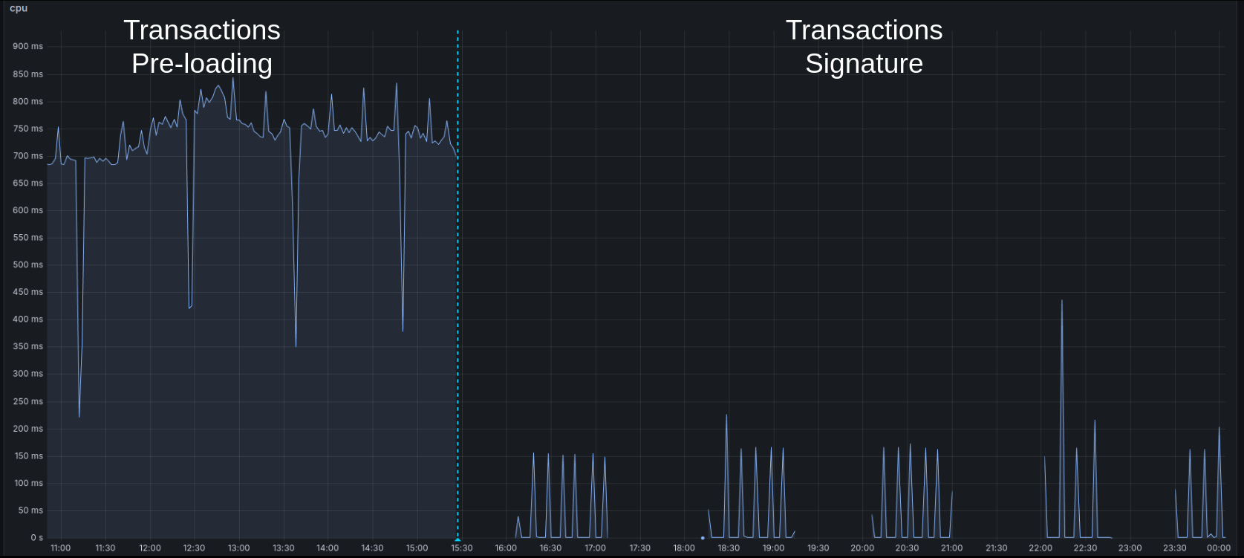
Task: Click the 17:30 time axis label
Action: click(639, 548)
